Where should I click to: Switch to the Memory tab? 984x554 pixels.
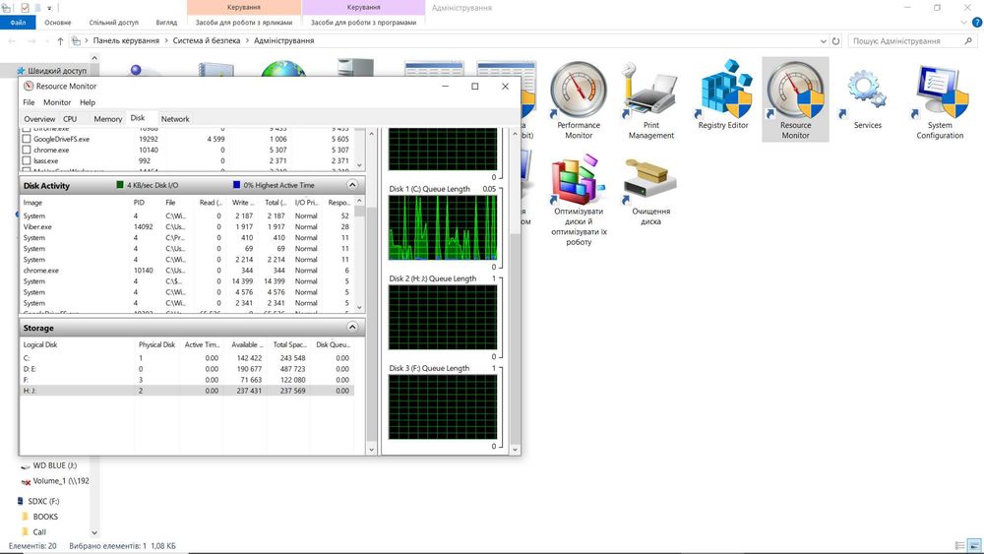pyautogui.click(x=108, y=119)
